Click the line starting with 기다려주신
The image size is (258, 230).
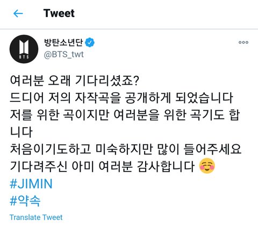point(102,166)
